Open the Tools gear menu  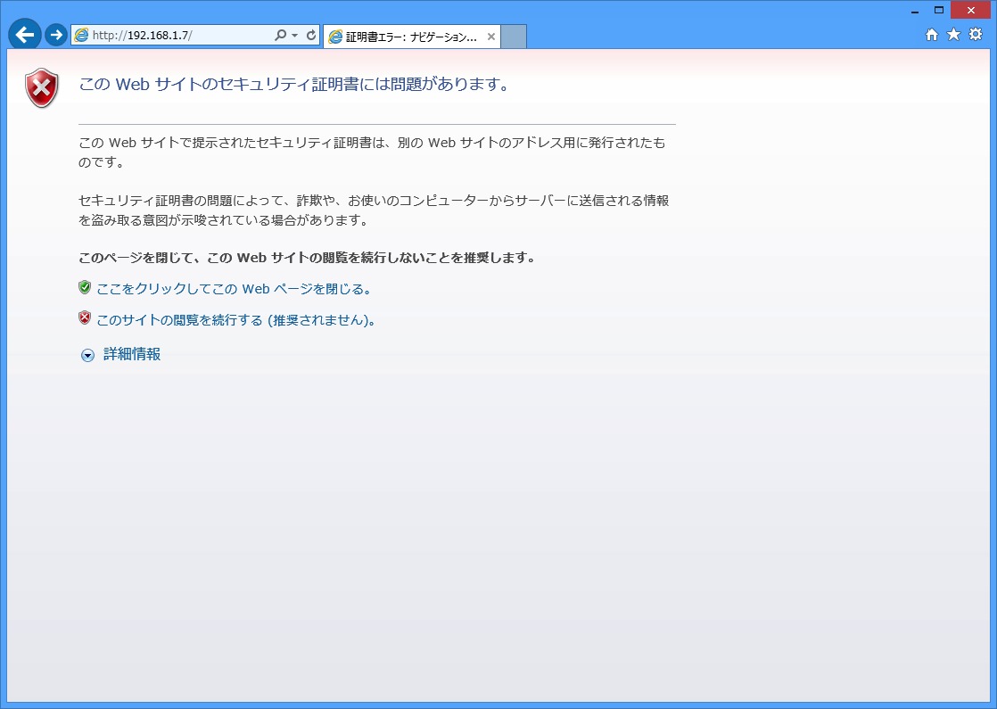[x=976, y=35]
